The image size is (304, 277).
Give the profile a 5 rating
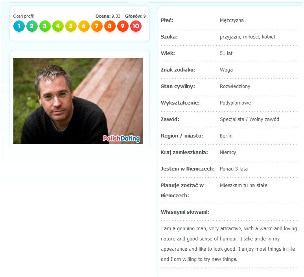click(71, 26)
